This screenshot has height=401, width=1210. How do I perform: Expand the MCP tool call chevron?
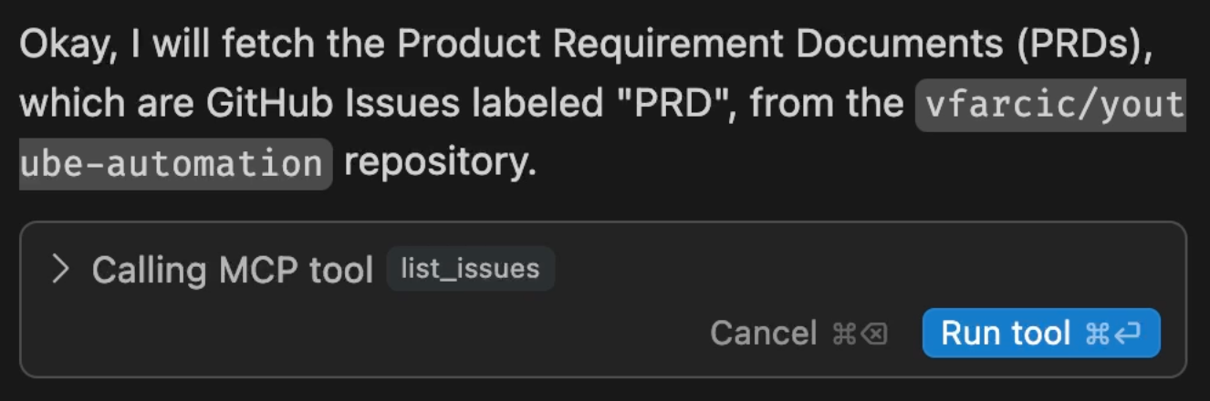(61, 270)
